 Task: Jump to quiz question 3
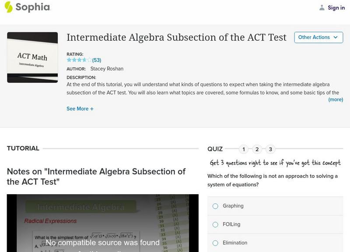pos(270,149)
